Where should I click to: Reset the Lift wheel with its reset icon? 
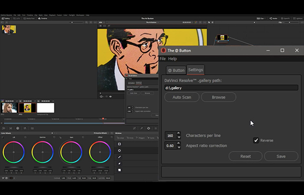tap(25, 137)
